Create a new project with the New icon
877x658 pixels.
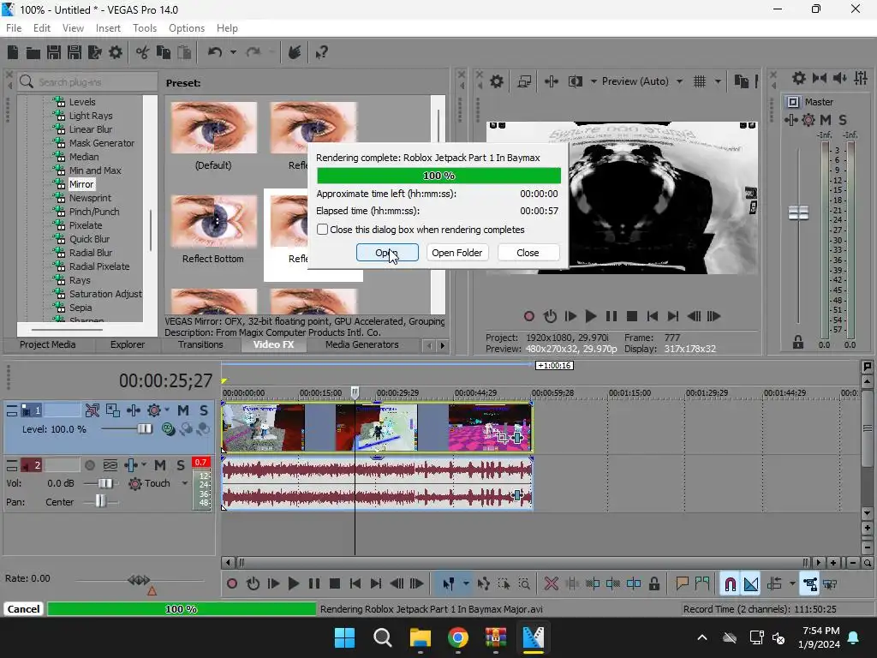coord(13,52)
